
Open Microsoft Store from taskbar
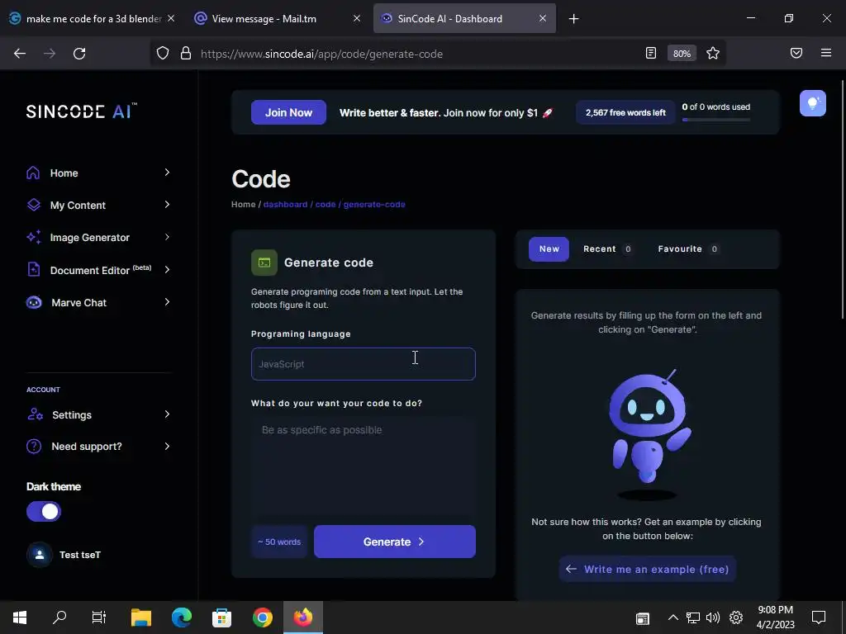pos(221,617)
